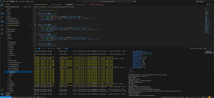Open the Manage gear icon
This screenshot has height=98, width=214.
[2, 94]
